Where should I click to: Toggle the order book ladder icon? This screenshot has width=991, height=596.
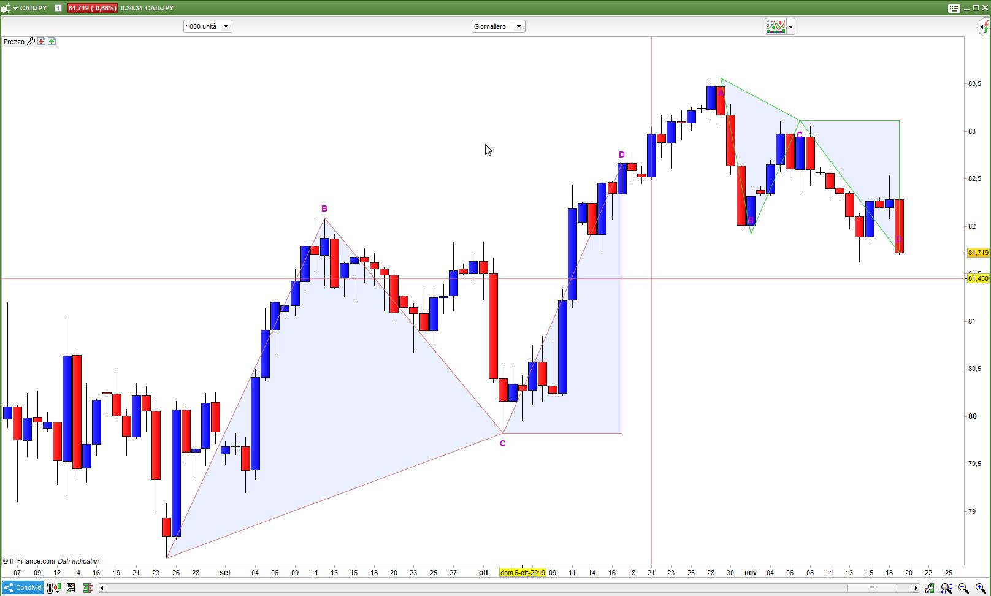pyautogui.click(x=88, y=588)
